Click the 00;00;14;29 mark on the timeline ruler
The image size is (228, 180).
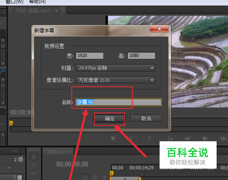[141, 168]
